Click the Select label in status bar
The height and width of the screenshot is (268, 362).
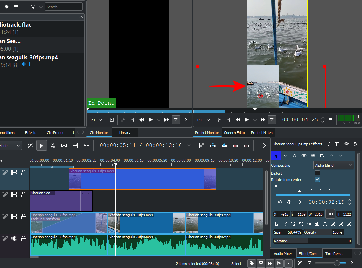(236, 264)
